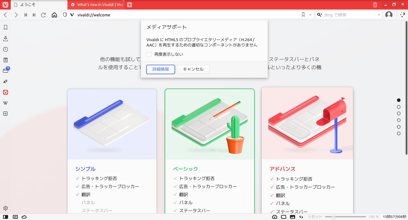Image resolution: width=408 pixels, height=220 pixels.
Task: Open the image loading options icon
Action: [x=292, y=217]
